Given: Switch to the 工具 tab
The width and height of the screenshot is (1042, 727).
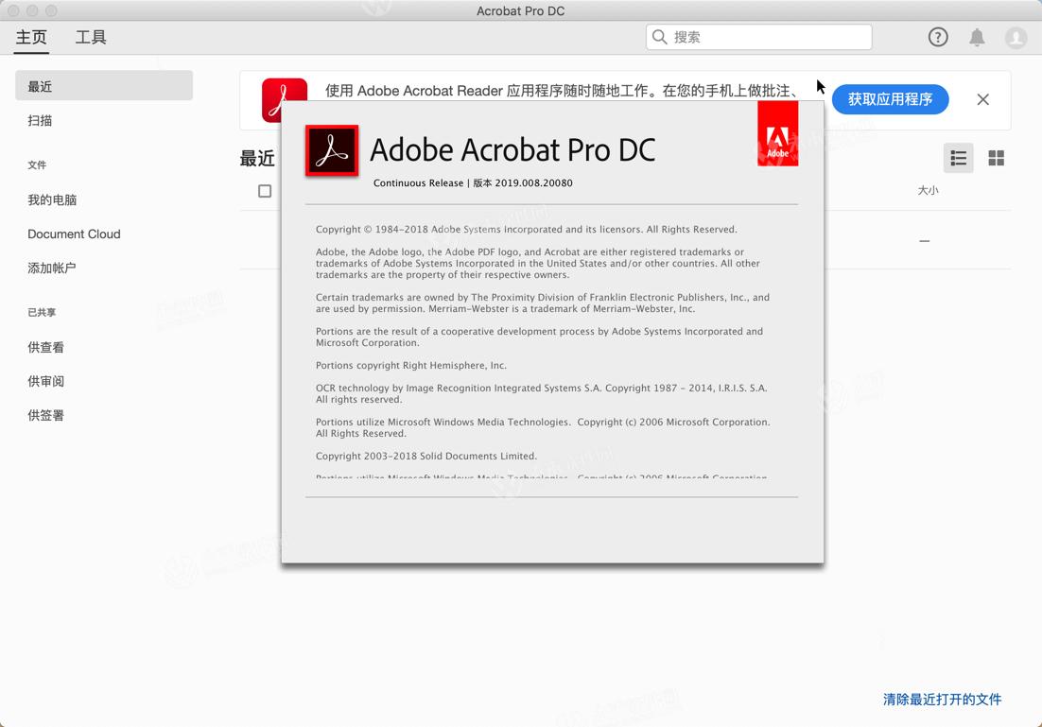Looking at the screenshot, I should tap(90, 37).
